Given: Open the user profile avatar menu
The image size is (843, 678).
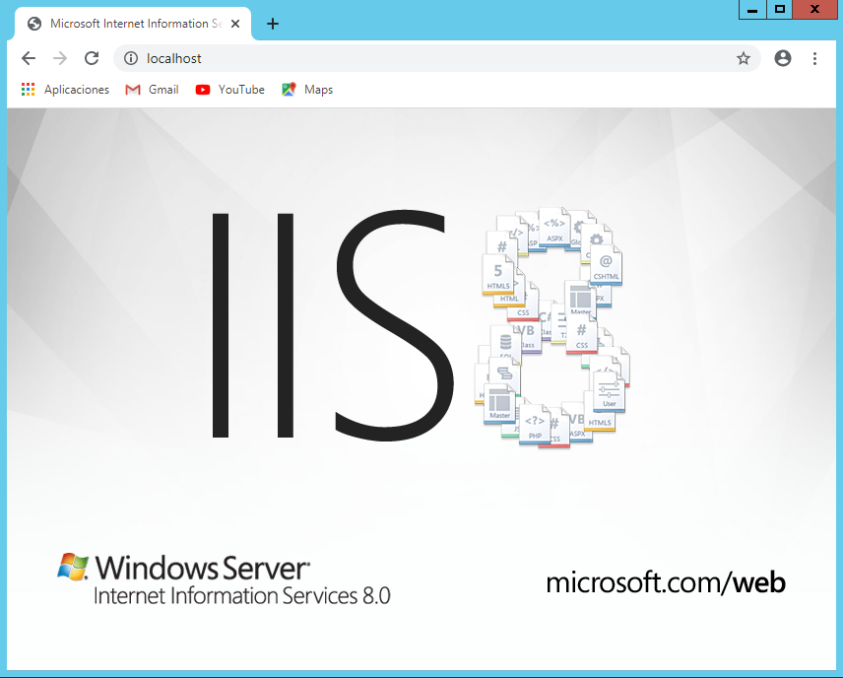Looking at the screenshot, I should 782,58.
